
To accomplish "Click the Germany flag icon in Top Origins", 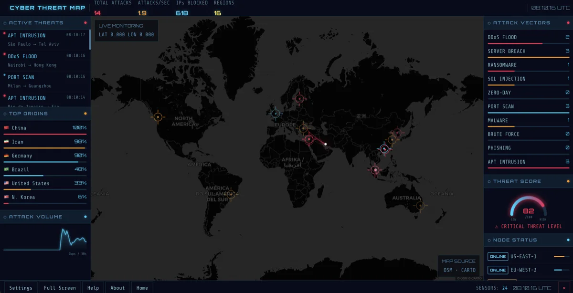I will point(6,156).
